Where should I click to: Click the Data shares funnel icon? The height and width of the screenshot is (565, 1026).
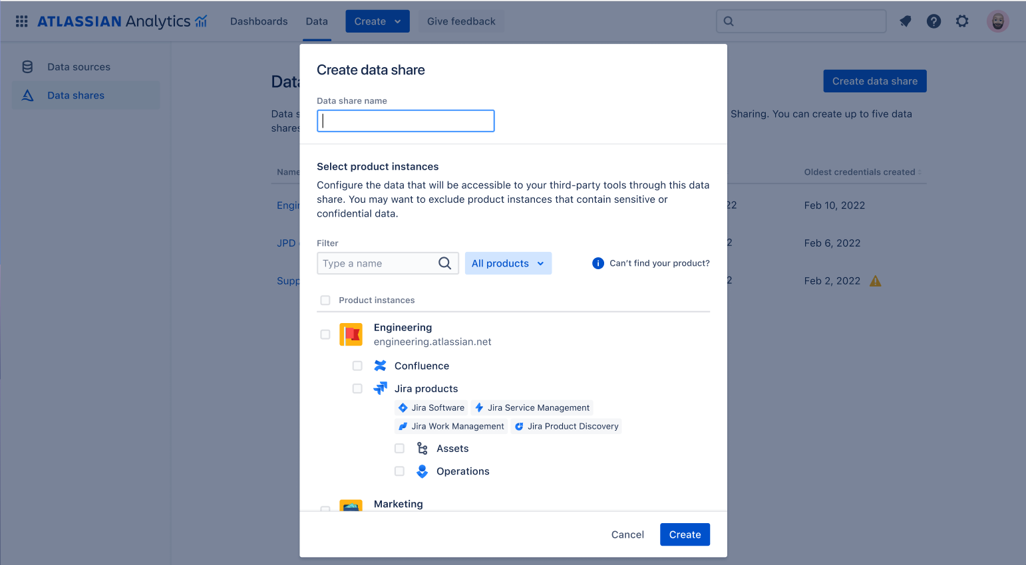pos(27,95)
